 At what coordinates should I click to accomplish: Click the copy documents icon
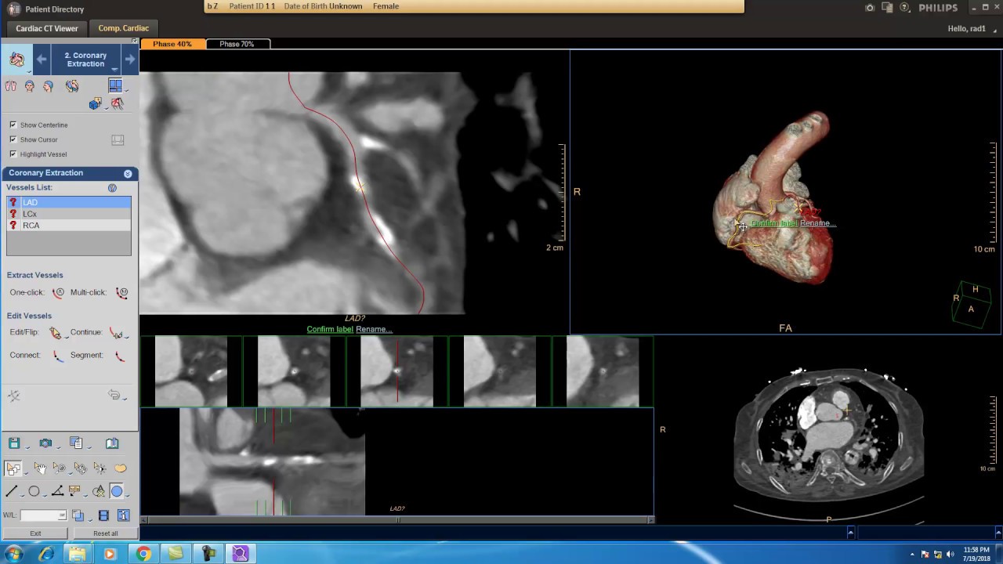click(76, 443)
